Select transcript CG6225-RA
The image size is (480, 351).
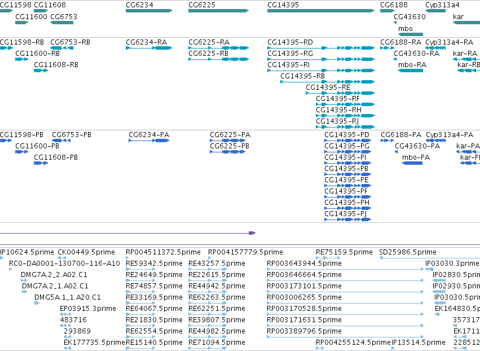click(x=219, y=48)
